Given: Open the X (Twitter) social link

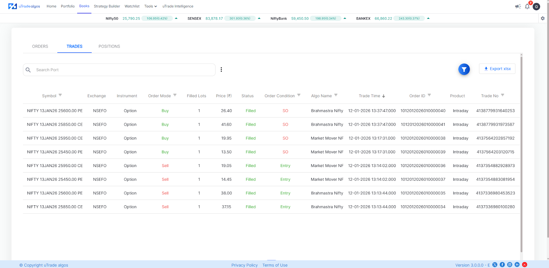Looking at the screenshot, I should 495,265.
